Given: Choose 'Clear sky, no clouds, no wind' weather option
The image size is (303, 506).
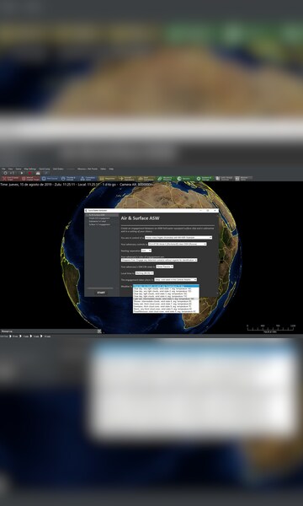Looking at the screenshot, I should pyautogui.click(x=166, y=286).
